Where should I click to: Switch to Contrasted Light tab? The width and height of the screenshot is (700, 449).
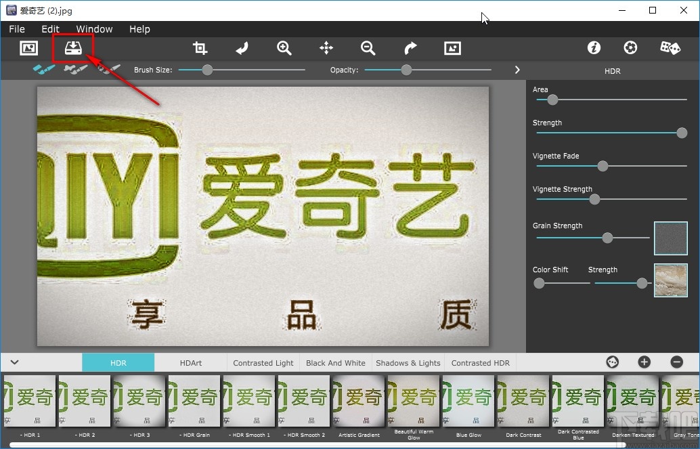click(263, 363)
